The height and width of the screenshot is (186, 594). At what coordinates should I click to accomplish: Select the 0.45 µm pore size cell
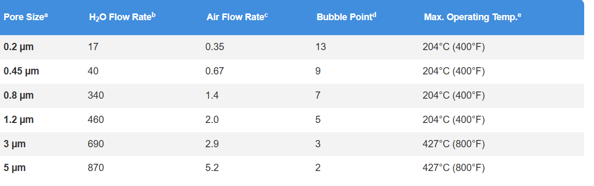pos(21,71)
